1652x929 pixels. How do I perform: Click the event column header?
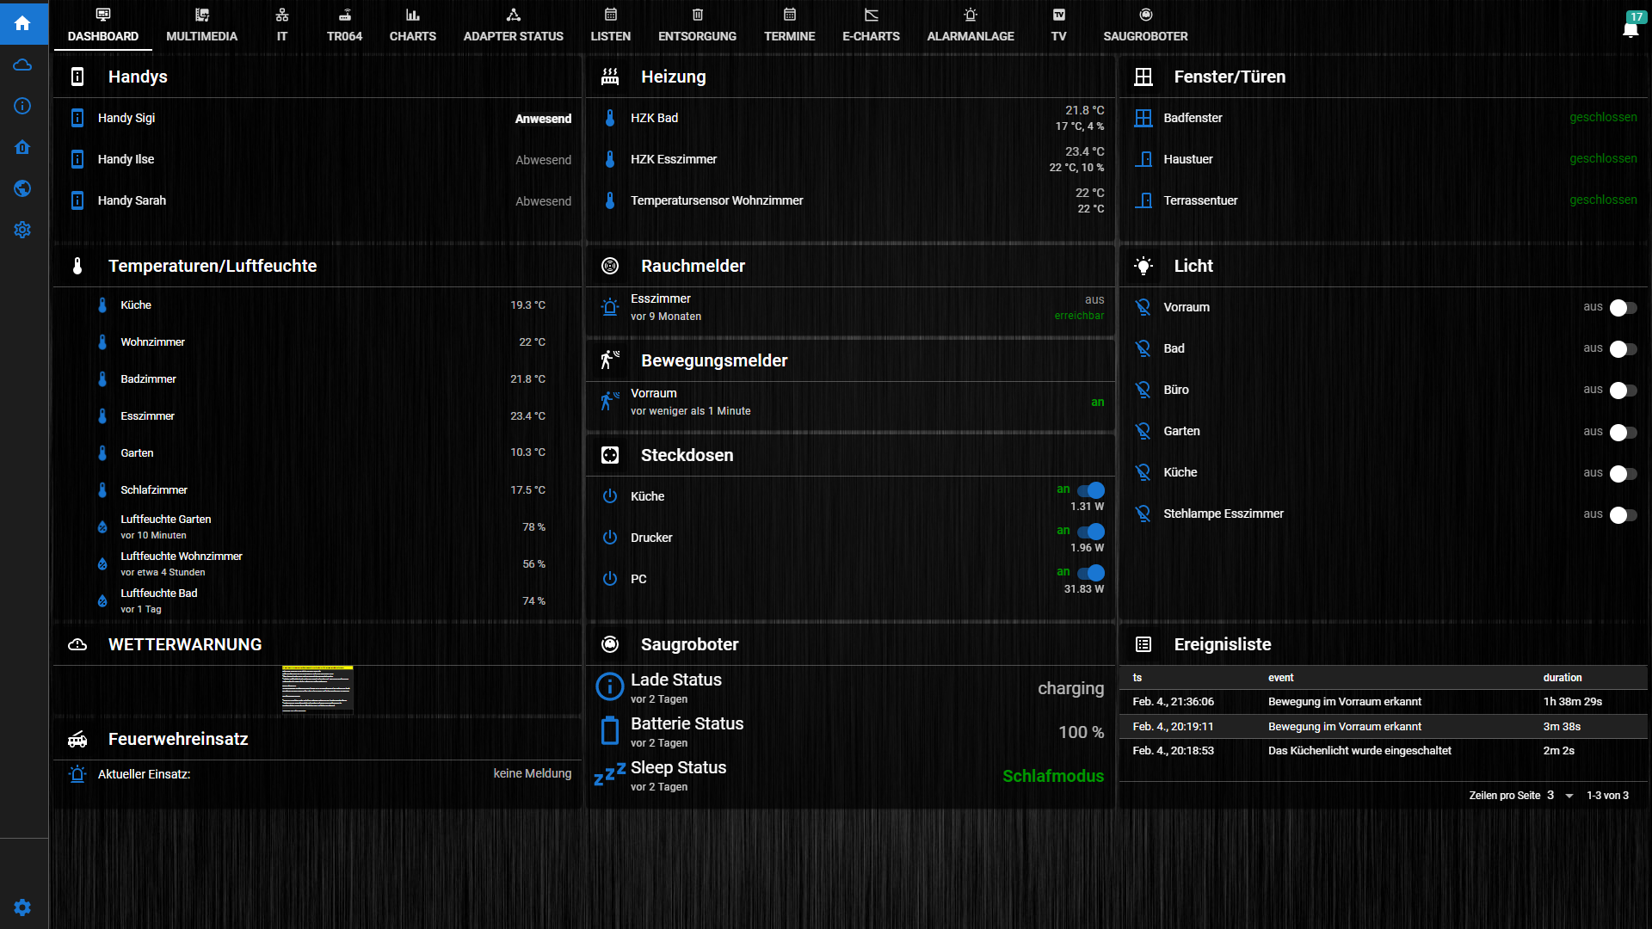[x=1280, y=678]
